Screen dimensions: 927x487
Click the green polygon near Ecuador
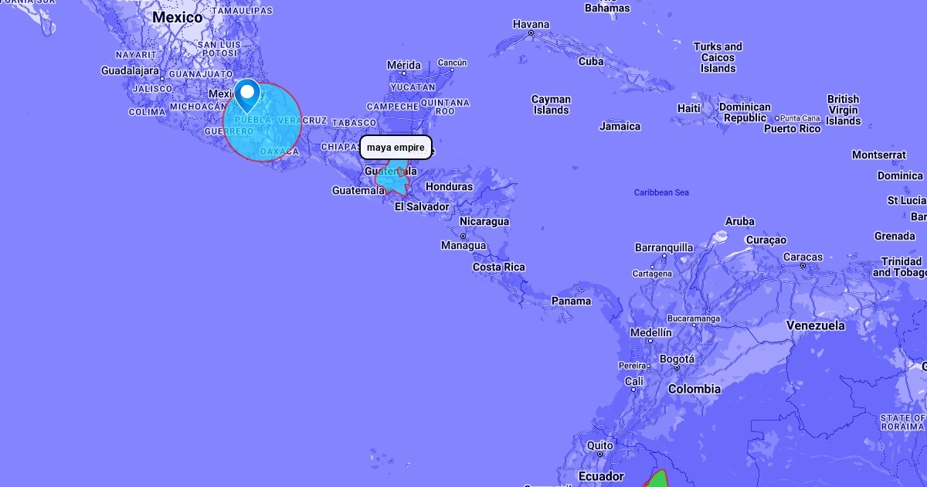tap(656, 479)
